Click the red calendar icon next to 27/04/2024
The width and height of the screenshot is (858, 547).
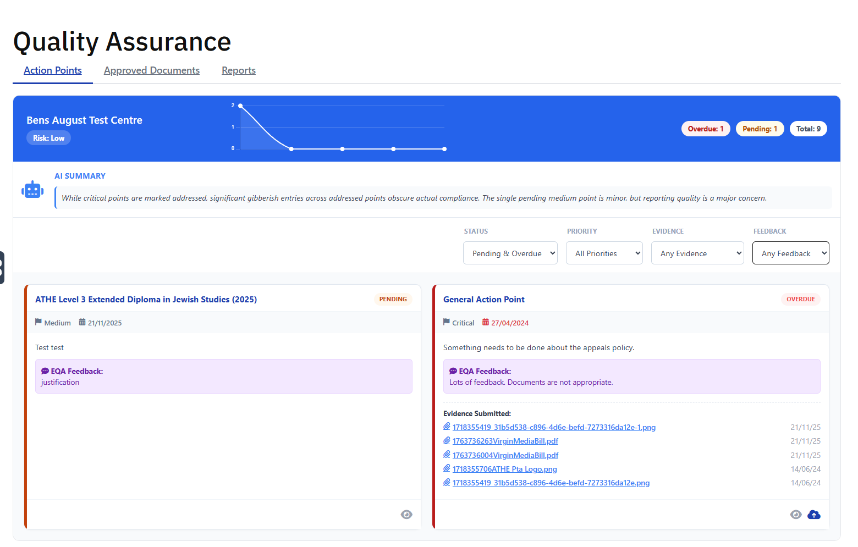(x=486, y=322)
